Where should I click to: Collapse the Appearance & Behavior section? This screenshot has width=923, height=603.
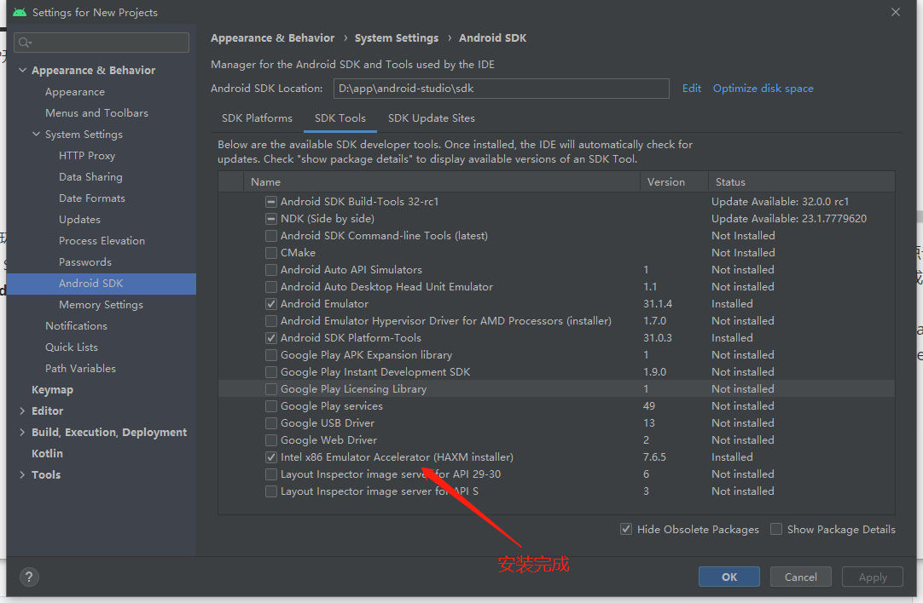click(x=22, y=71)
